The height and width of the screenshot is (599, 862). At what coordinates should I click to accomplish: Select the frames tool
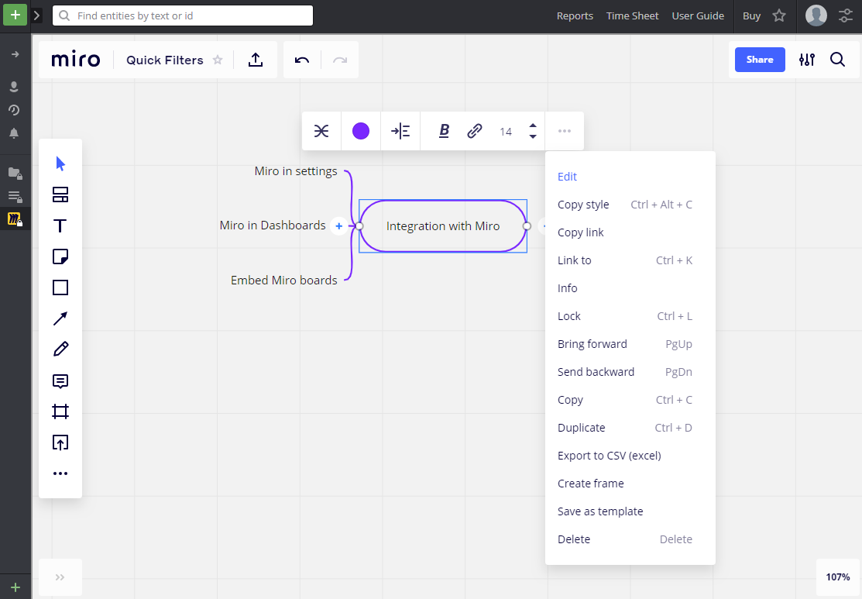pyautogui.click(x=60, y=411)
